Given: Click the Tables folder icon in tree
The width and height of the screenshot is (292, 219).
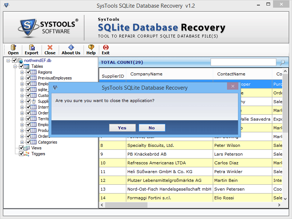Looking at the screenshot, I should click(27, 66).
